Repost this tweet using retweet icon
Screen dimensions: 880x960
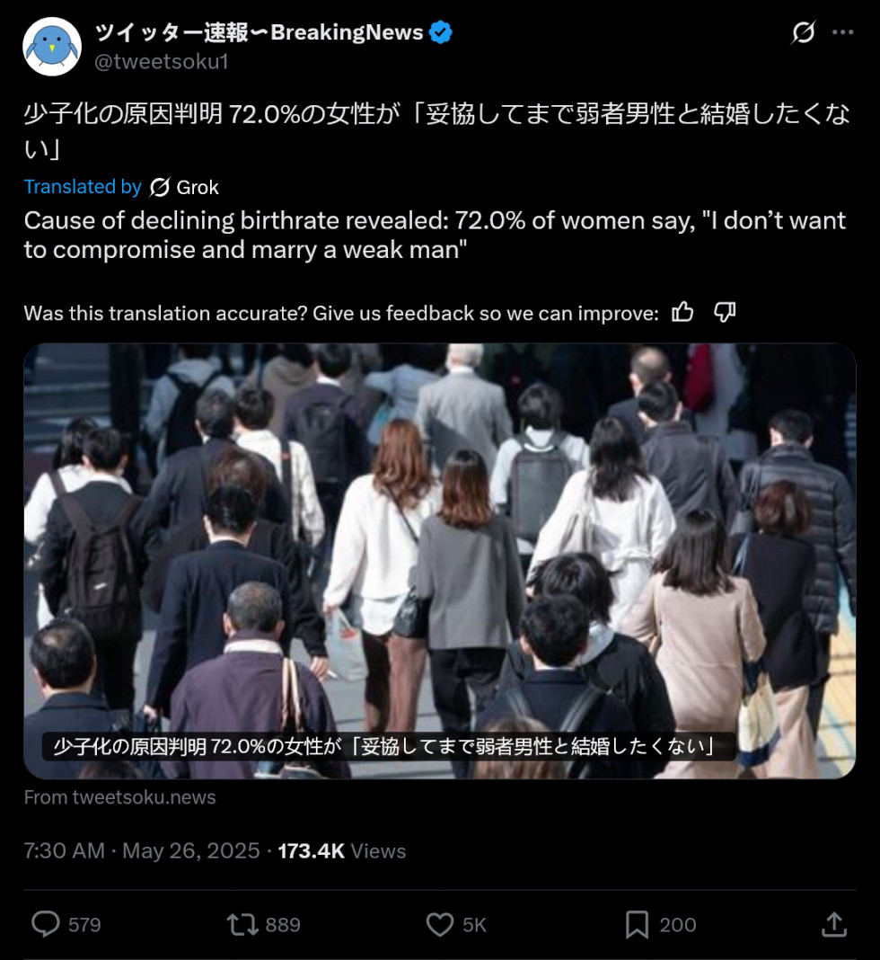pos(242,924)
